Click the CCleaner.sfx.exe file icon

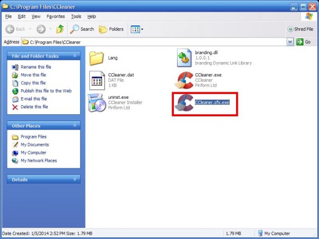click(184, 103)
